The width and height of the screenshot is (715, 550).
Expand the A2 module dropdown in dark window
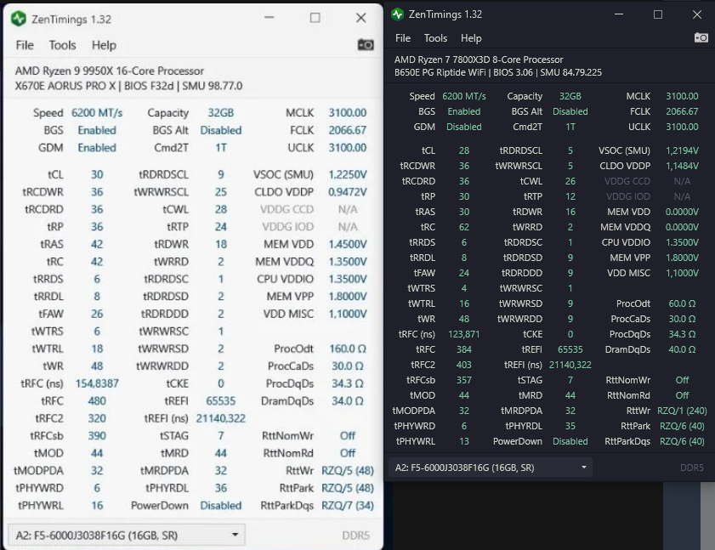click(491, 468)
